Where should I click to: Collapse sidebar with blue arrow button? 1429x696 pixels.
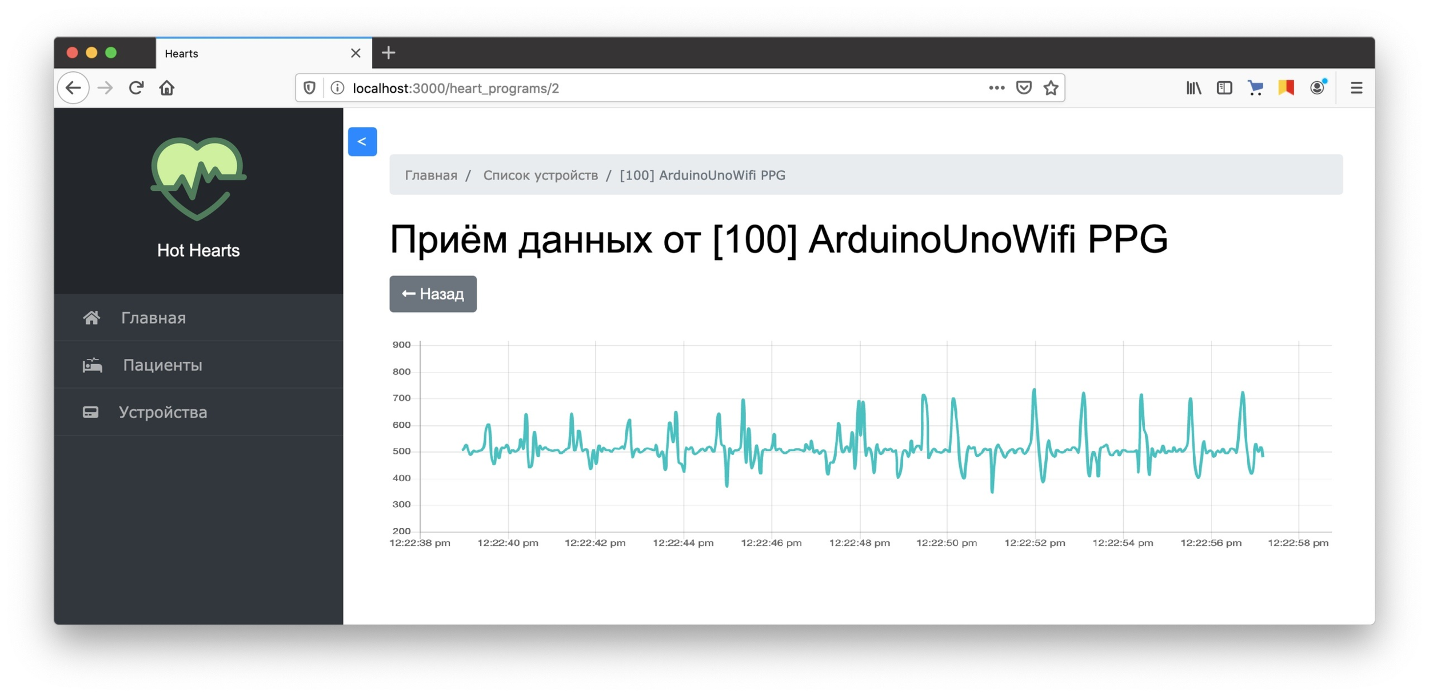362,142
